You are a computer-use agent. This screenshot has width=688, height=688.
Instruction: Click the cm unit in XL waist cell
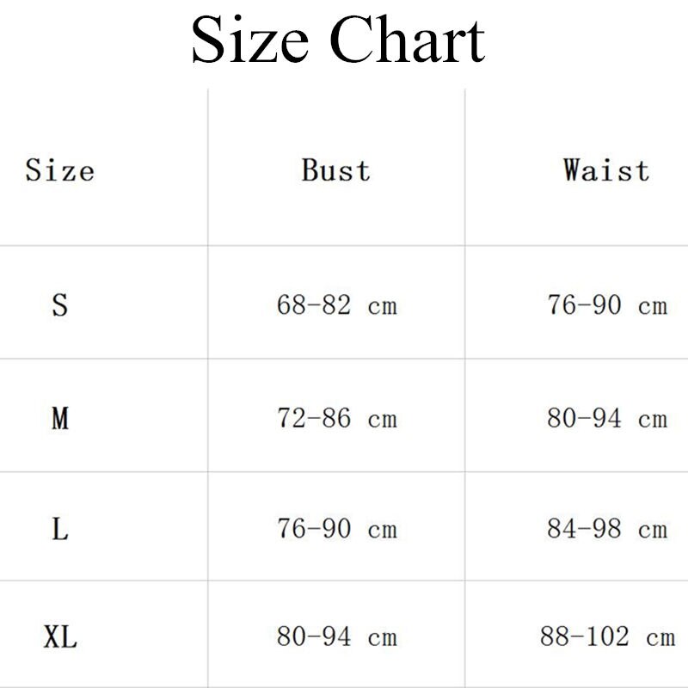point(660,639)
